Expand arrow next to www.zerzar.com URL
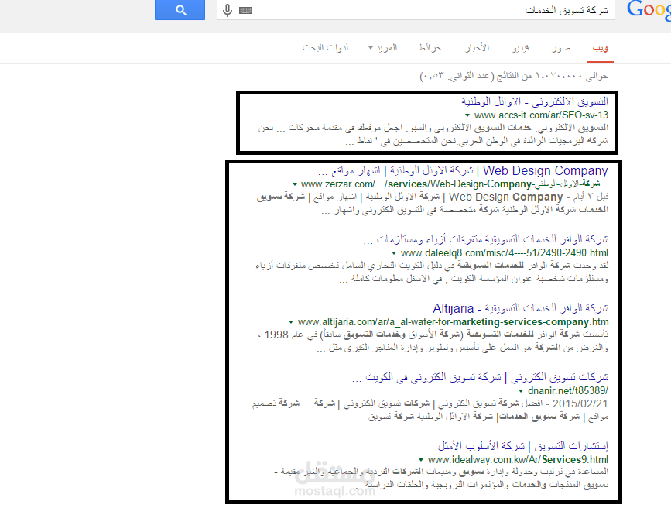The height and width of the screenshot is (508, 671). coord(294,184)
